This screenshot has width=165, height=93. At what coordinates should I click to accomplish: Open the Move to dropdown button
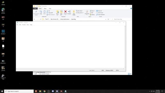tap(57, 13)
